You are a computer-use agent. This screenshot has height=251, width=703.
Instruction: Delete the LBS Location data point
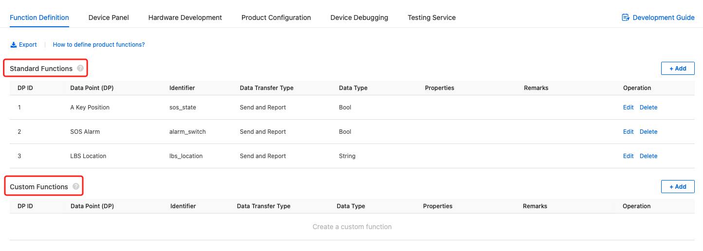[x=648, y=156]
